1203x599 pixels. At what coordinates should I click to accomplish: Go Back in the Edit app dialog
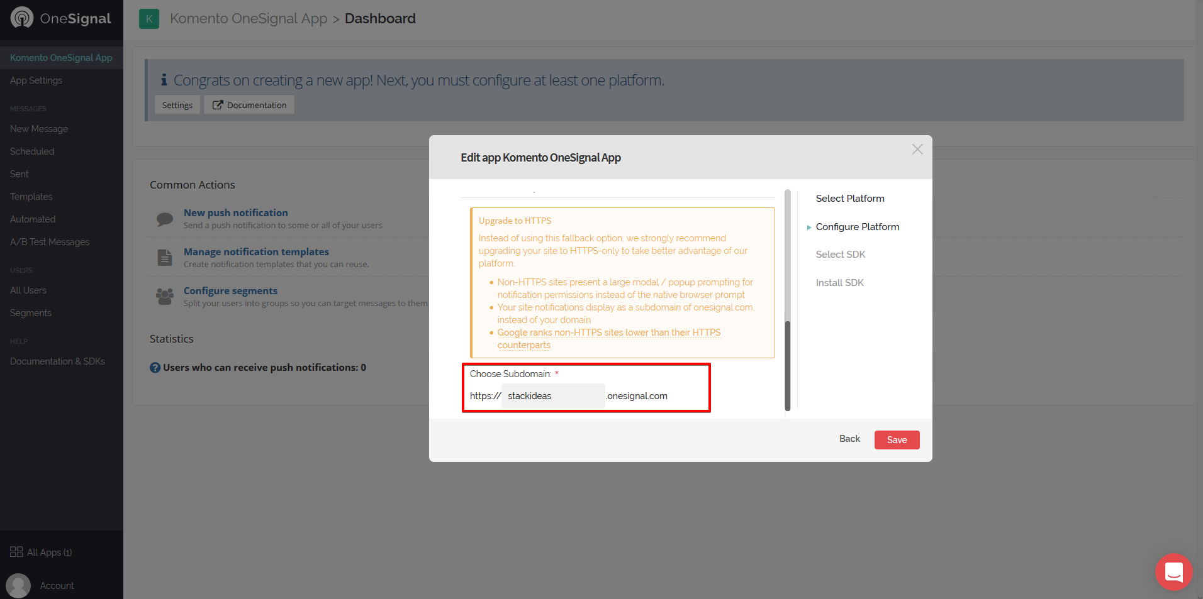point(849,439)
